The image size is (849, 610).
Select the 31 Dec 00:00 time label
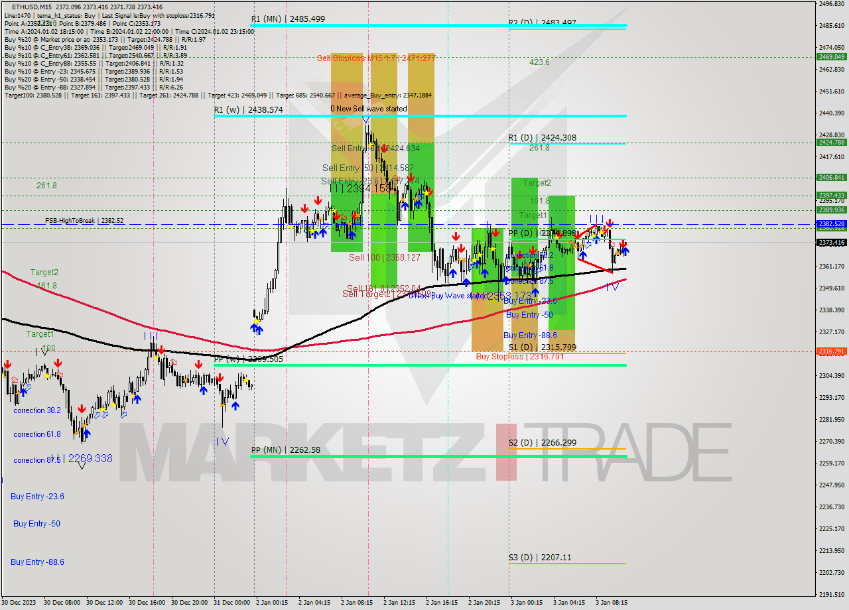(232, 603)
